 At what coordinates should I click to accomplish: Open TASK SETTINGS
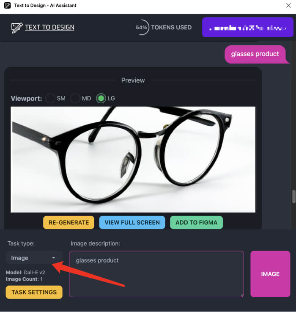click(x=34, y=292)
